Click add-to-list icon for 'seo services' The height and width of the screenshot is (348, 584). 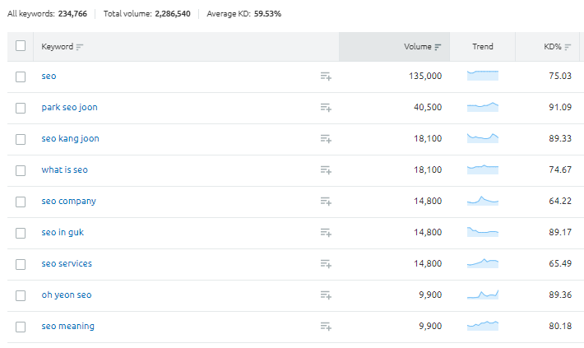(326, 264)
